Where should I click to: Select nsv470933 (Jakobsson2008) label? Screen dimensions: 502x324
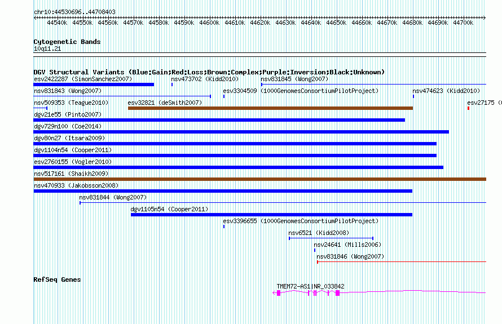pos(76,185)
